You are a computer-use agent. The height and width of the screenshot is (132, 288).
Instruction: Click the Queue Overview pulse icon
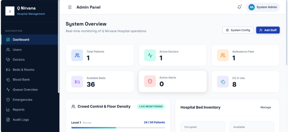[8, 89]
